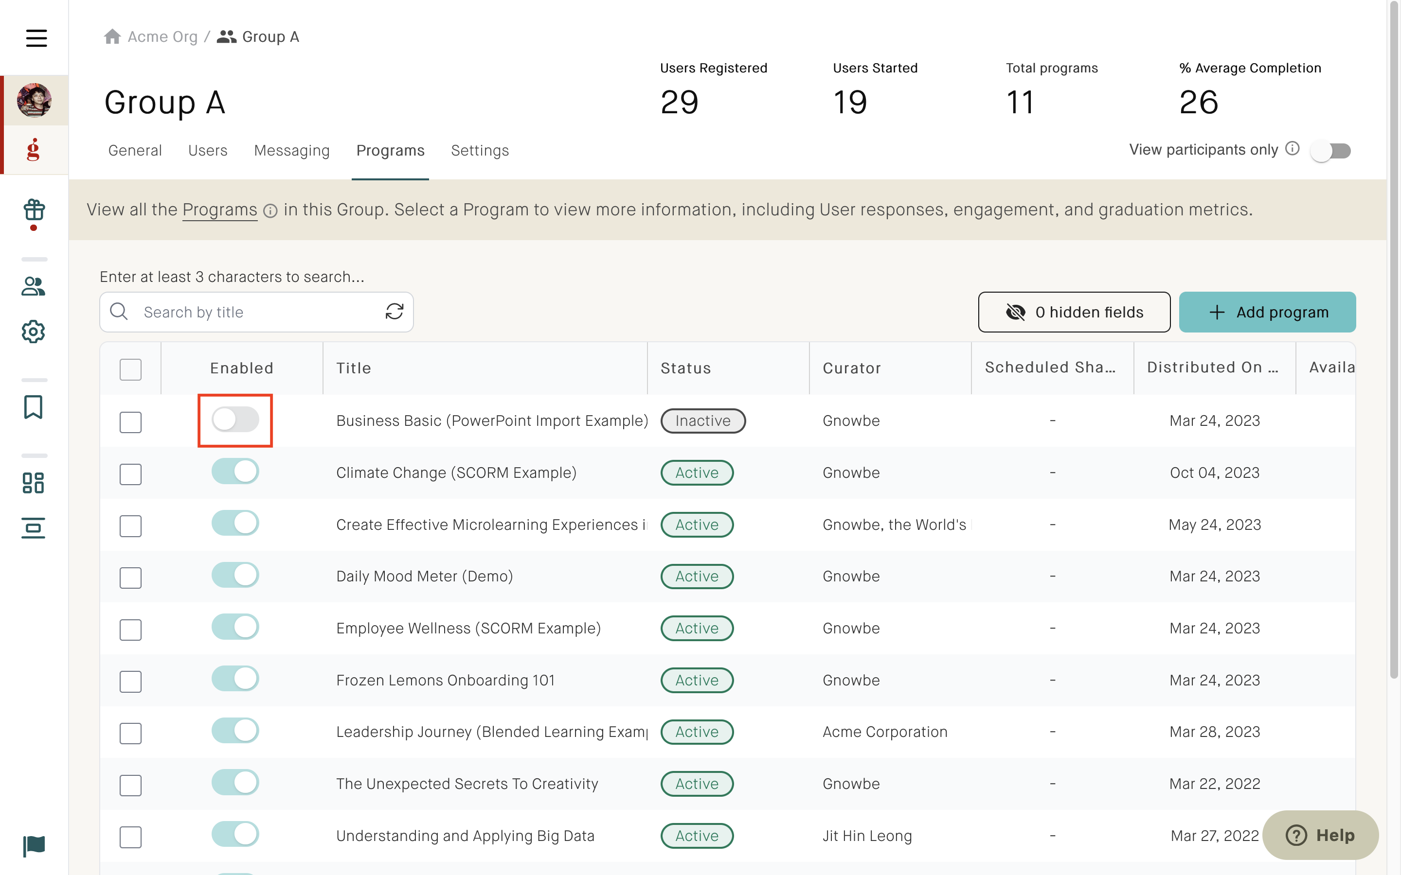Tick the select-all header checkbox
The width and height of the screenshot is (1401, 875).
point(131,369)
